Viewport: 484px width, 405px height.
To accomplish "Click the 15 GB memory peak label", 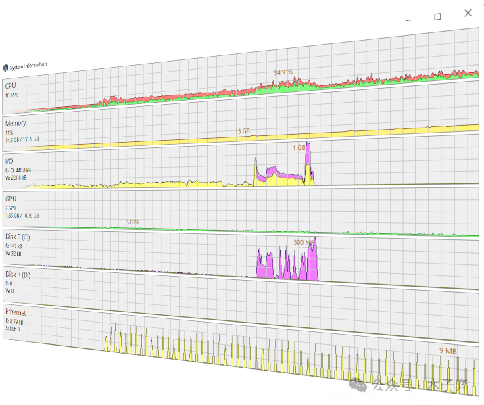I will point(242,131).
